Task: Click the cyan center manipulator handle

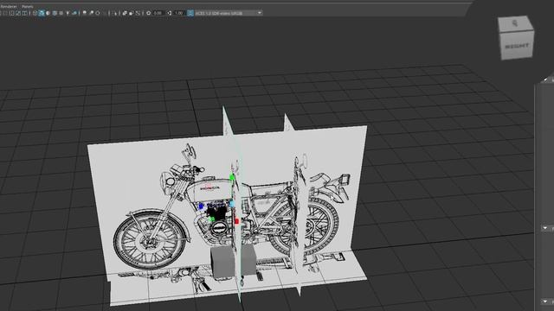Action: pyautogui.click(x=232, y=204)
